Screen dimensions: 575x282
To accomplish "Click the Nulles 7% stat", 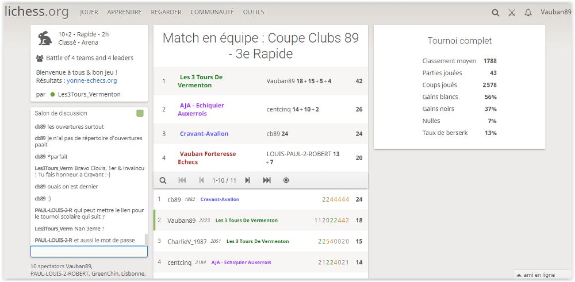I will (459, 121).
